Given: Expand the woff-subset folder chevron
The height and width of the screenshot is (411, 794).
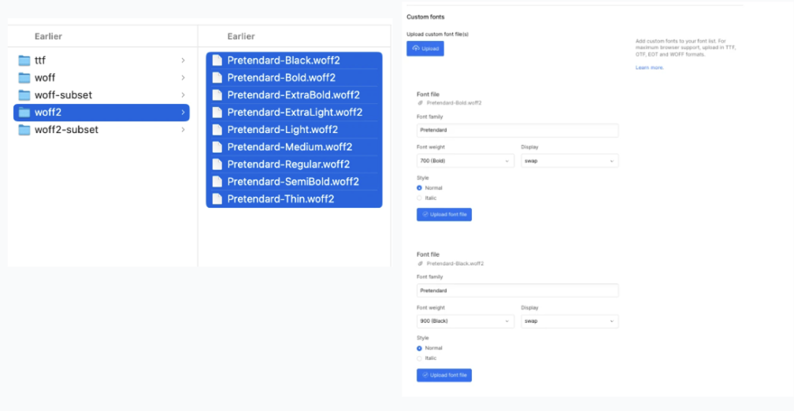Looking at the screenshot, I should pyautogui.click(x=183, y=95).
